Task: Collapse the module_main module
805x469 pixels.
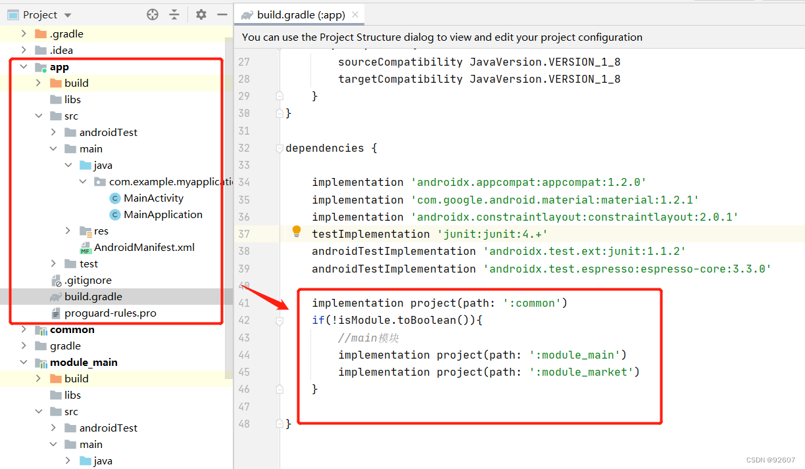Action: click(x=24, y=363)
